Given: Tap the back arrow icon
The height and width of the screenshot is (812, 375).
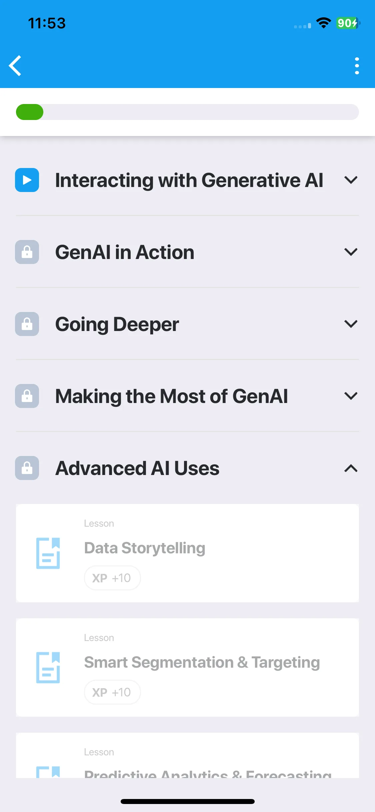Looking at the screenshot, I should [x=15, y=66].
